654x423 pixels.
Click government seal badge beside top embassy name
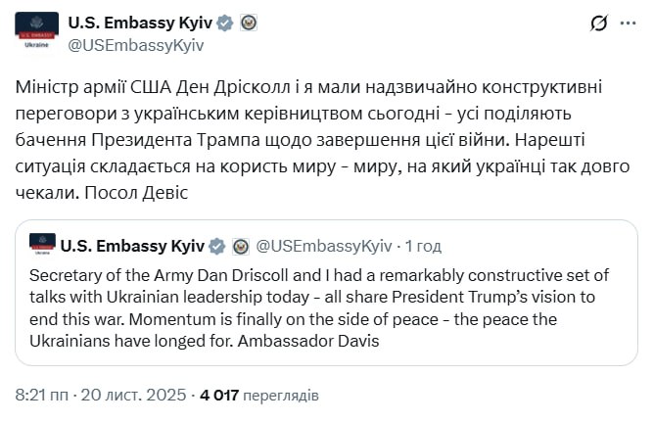[x=249, y=22]
